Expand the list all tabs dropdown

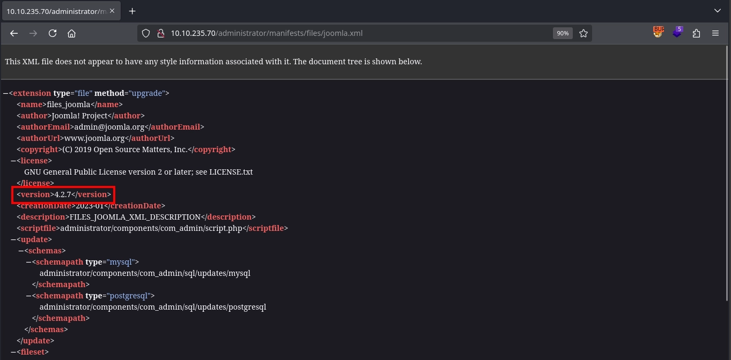point(718,11)
